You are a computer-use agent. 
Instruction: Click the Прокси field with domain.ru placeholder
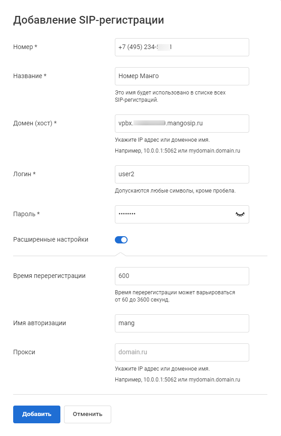click(x=182, y=352)
